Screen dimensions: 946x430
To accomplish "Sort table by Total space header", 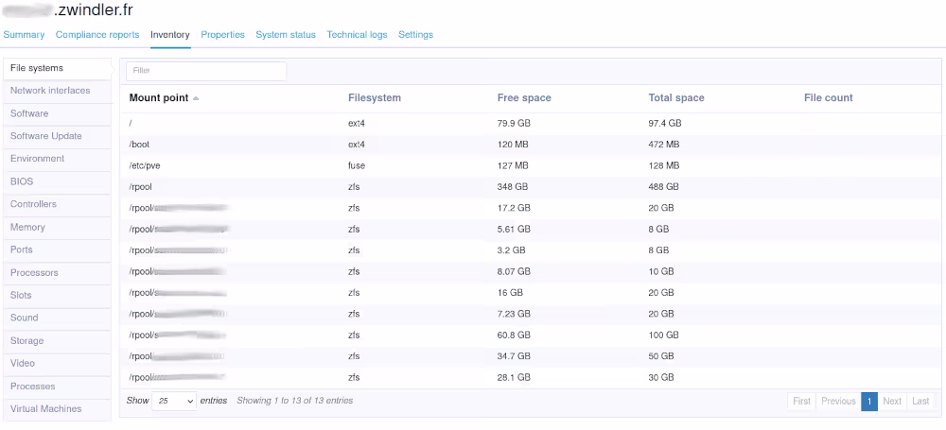I will [676, 98].
